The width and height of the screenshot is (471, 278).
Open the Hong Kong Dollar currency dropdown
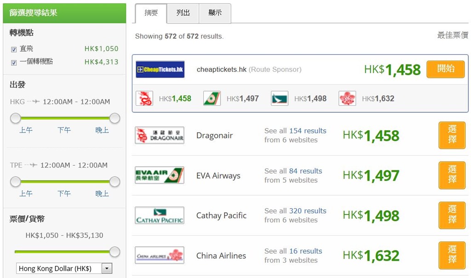pos(64,268)
